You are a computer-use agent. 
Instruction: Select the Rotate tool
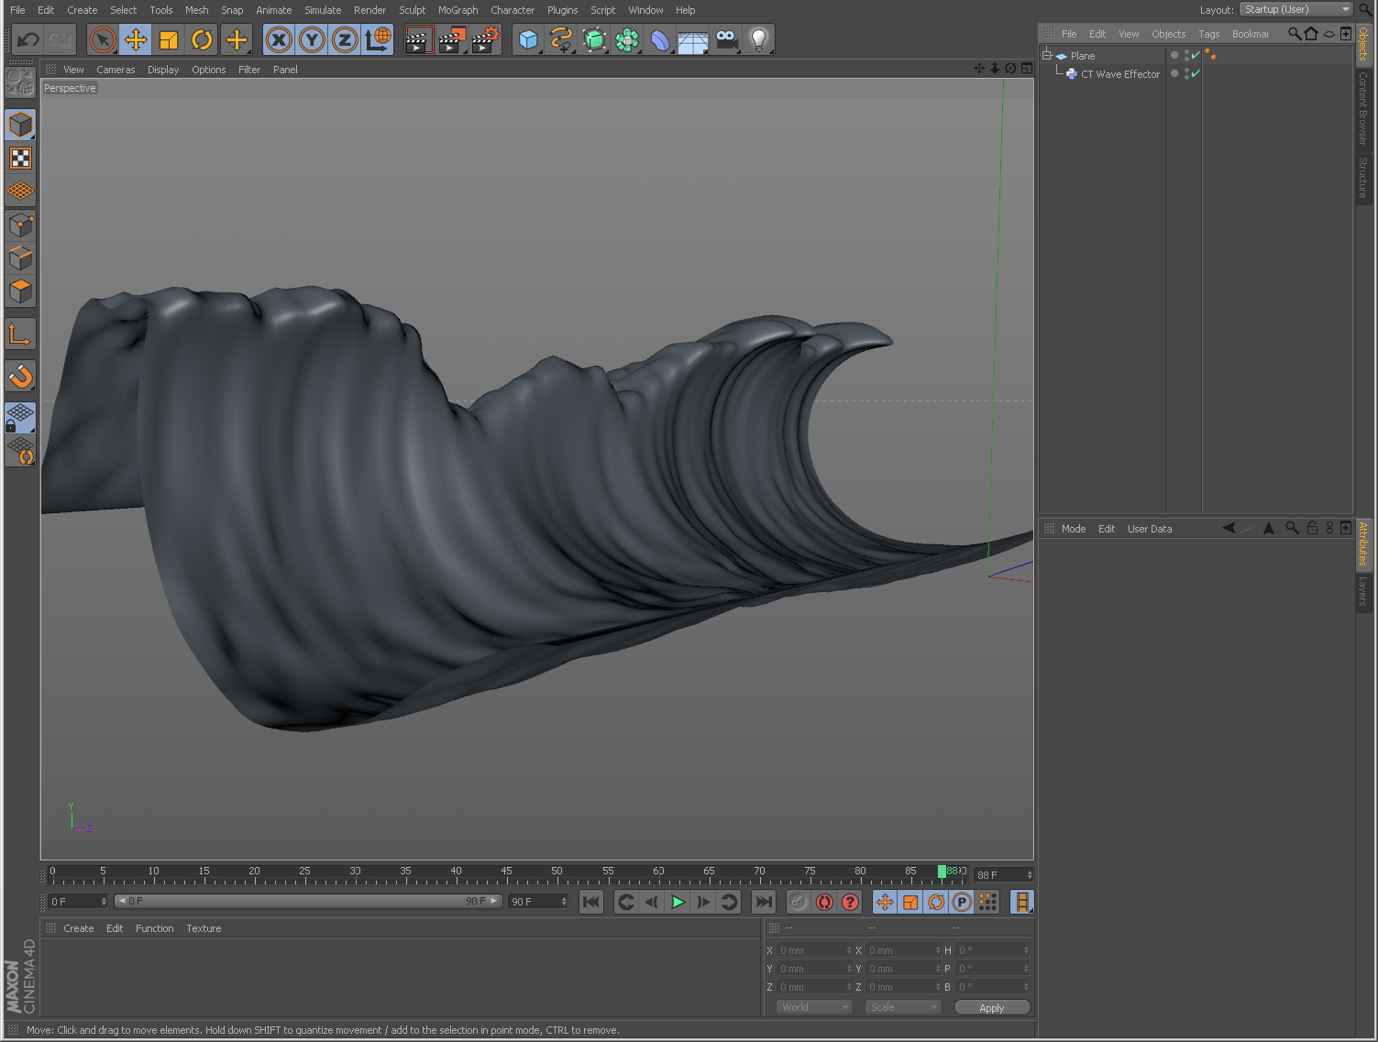point(202,39)
